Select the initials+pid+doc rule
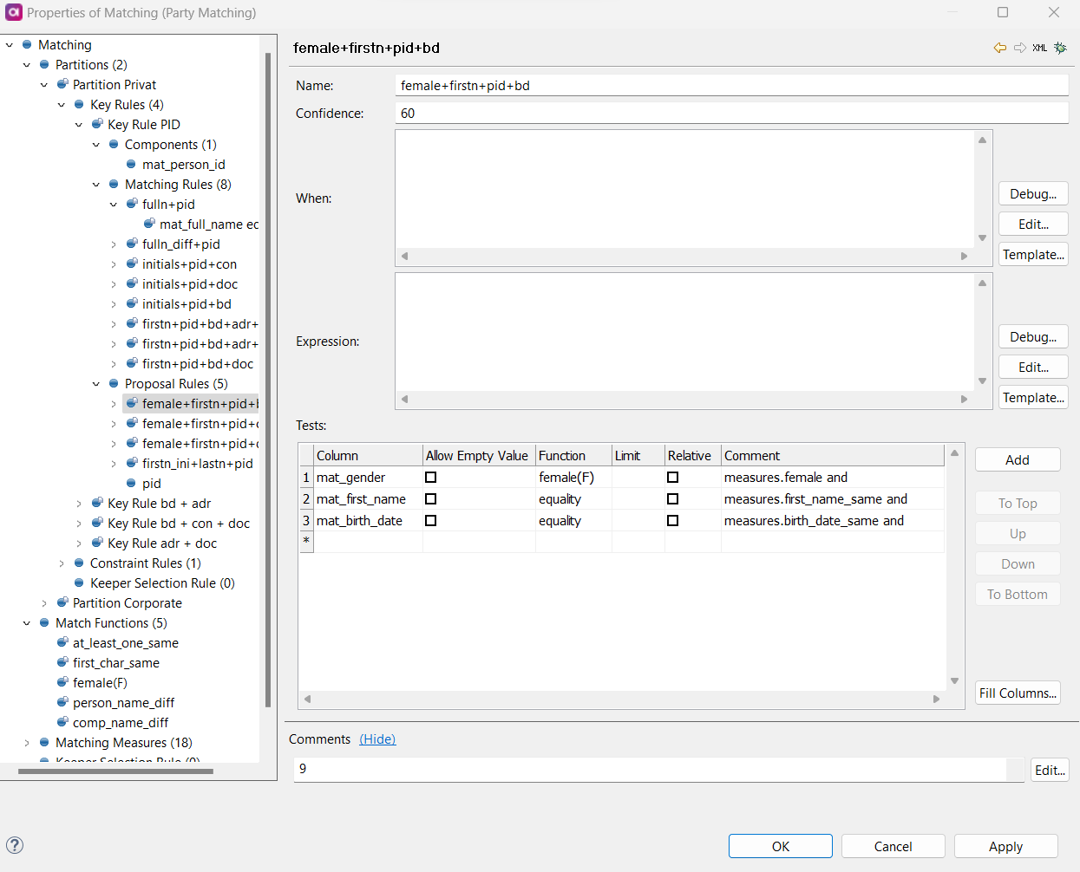The image size is (1080, 872). 190,283
